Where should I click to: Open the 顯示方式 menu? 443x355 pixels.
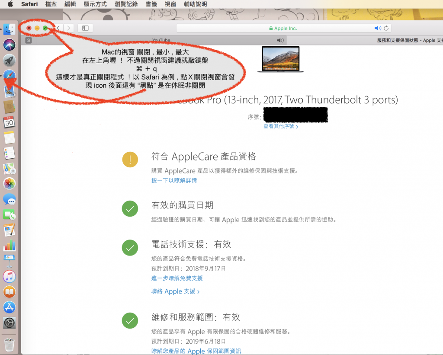click(95, 4)
